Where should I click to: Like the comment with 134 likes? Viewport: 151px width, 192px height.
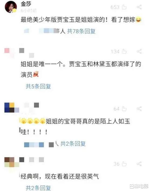[x=124, y=52]
